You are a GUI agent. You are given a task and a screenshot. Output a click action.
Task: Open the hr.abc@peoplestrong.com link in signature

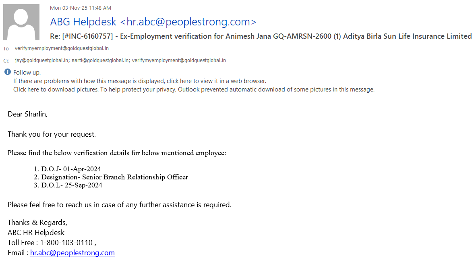[72, 253]
